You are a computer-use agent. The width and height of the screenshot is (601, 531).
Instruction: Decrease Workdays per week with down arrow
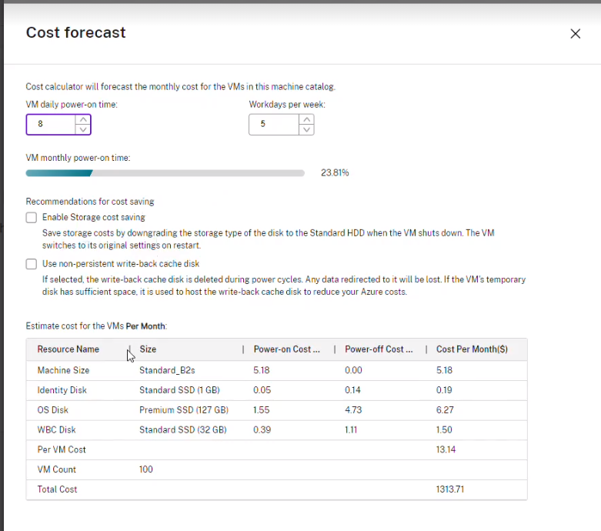click(306, 129)
